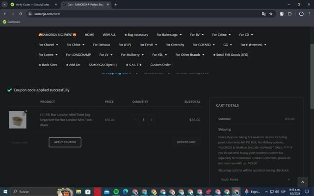314x196 pixels.
Task: Open the Dashboard bookmark
Action: pyautogui.click(x=12, y=22)
